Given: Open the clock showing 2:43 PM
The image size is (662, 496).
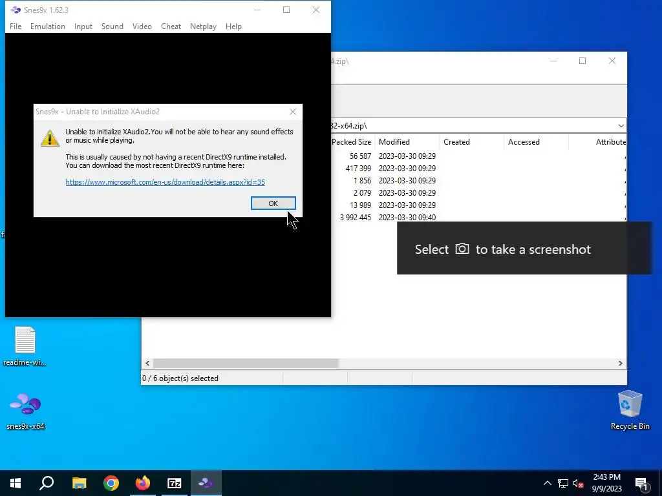Looking at the screenshot, I should (606, 483).
